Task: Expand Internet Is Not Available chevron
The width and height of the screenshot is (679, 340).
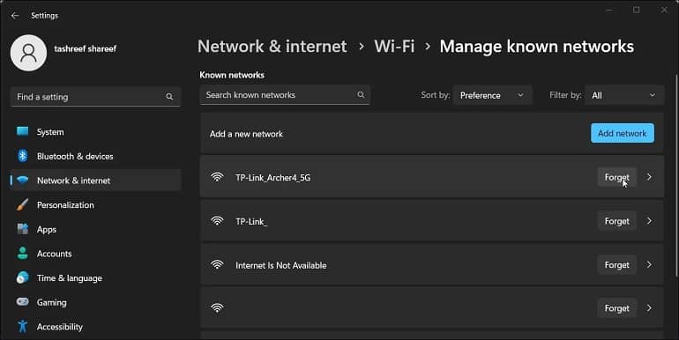Action: click(x=649, y=264)
